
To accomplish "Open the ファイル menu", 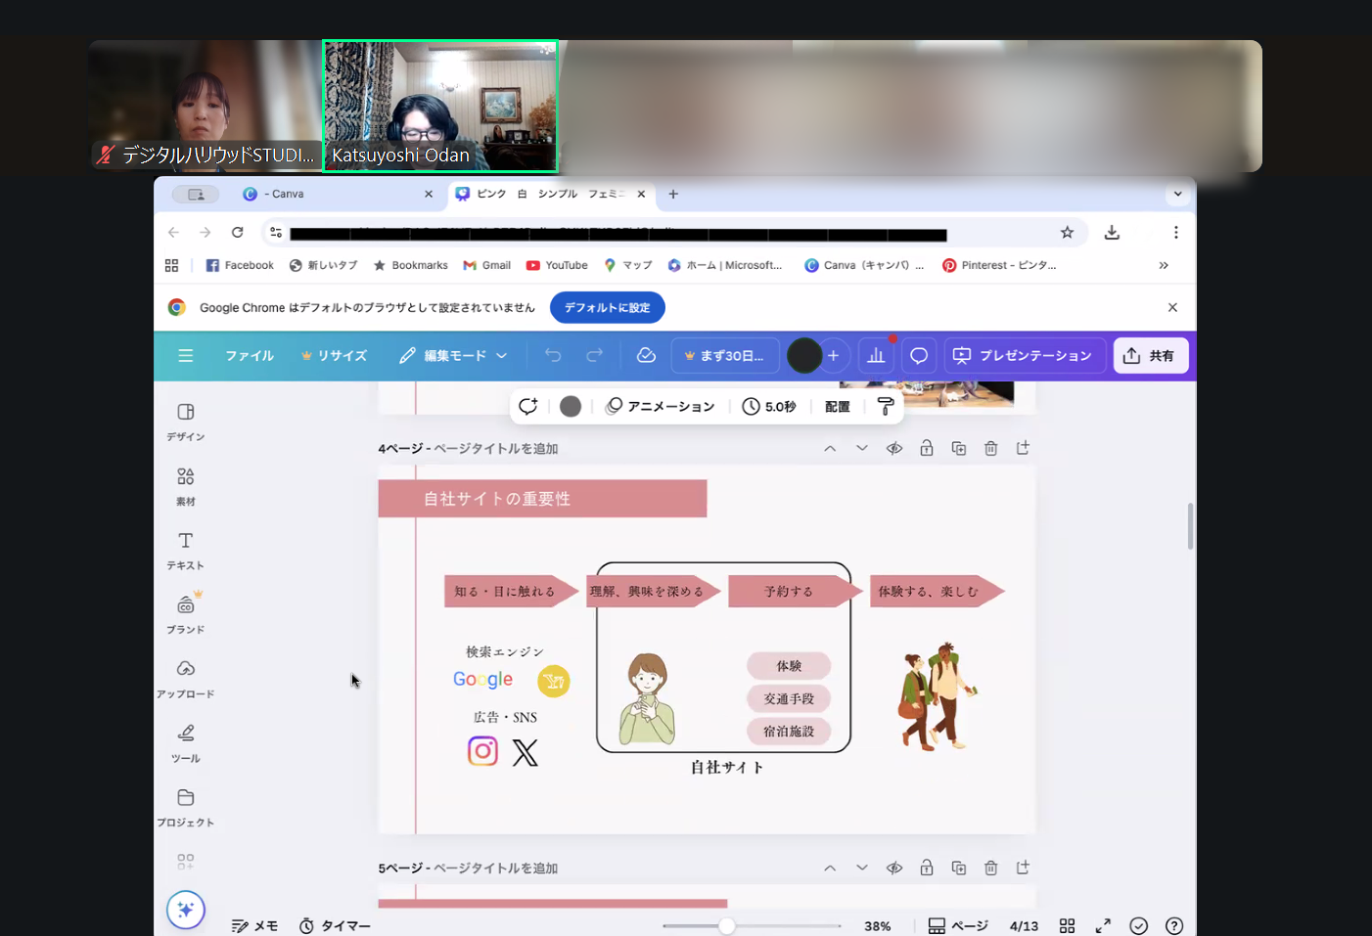I will 250,356.
